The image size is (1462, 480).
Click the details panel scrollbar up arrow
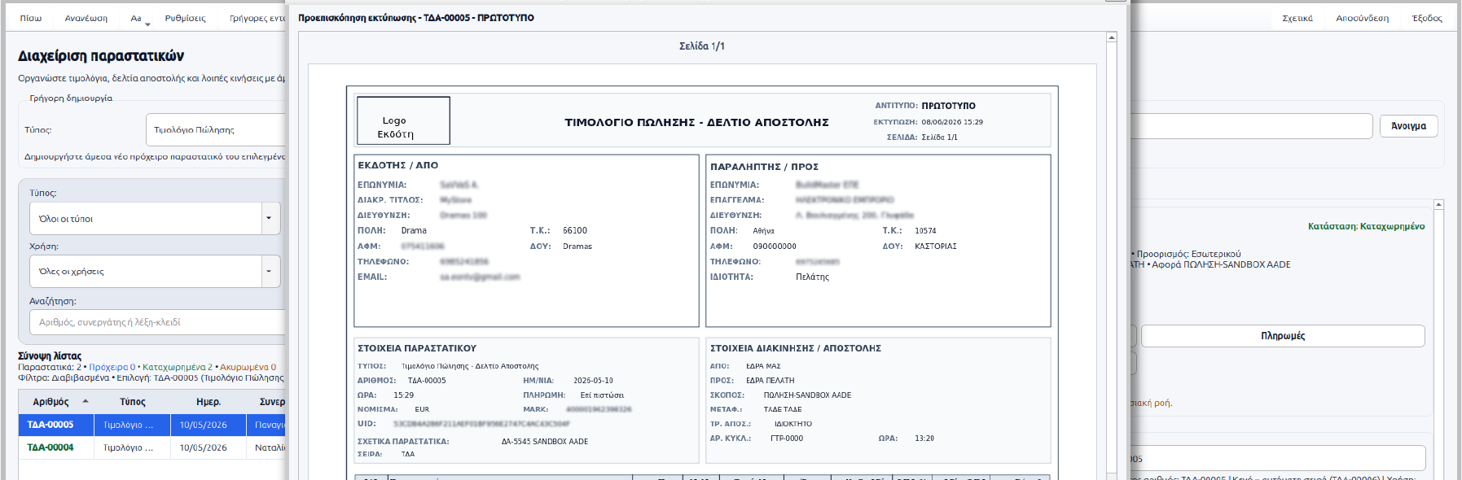[x=1438, y=205]
